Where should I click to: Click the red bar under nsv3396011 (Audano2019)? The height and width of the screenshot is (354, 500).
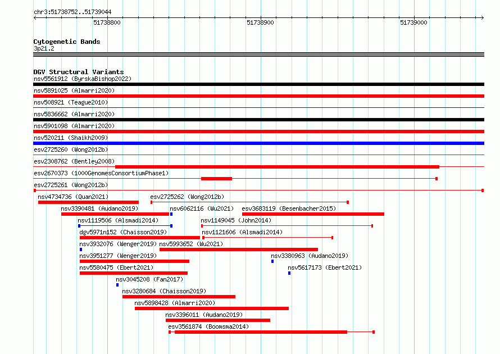218,320
